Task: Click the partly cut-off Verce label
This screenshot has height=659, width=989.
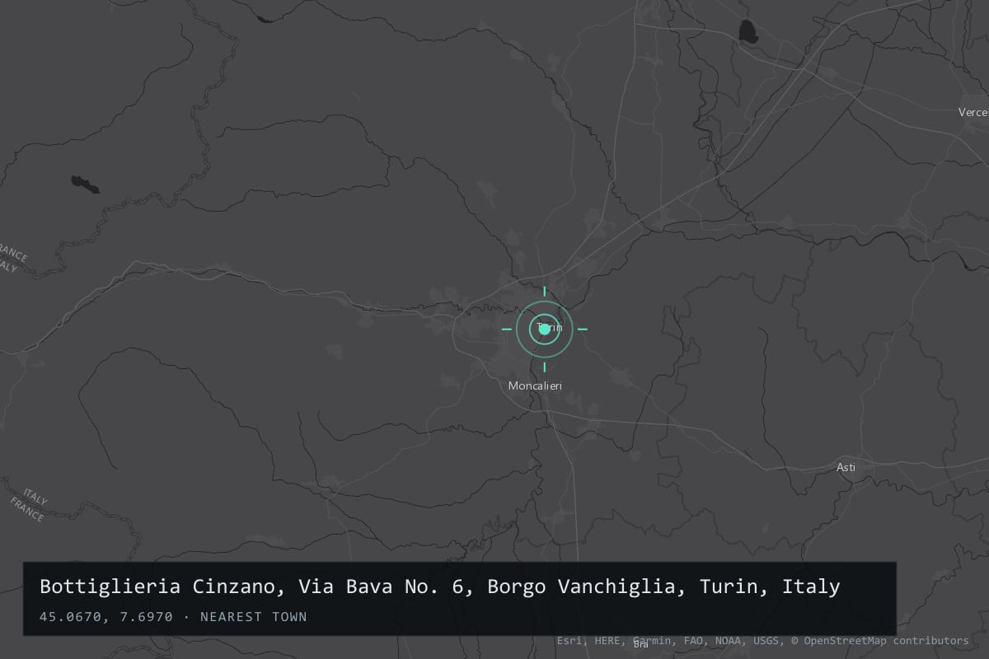Action: pos(973,111)
